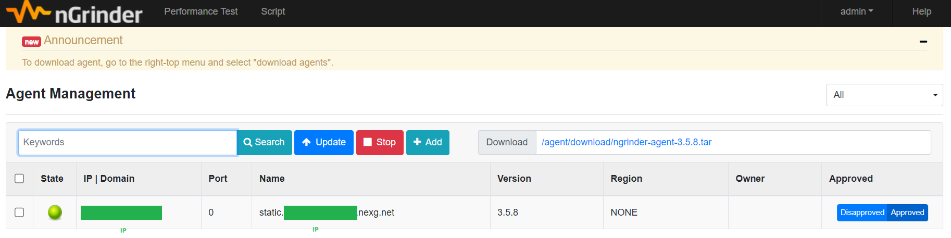Tick the select-all agents checkbox in header
Image resolution: width=951 pixels, height=238 pixels.
point(19,179)
